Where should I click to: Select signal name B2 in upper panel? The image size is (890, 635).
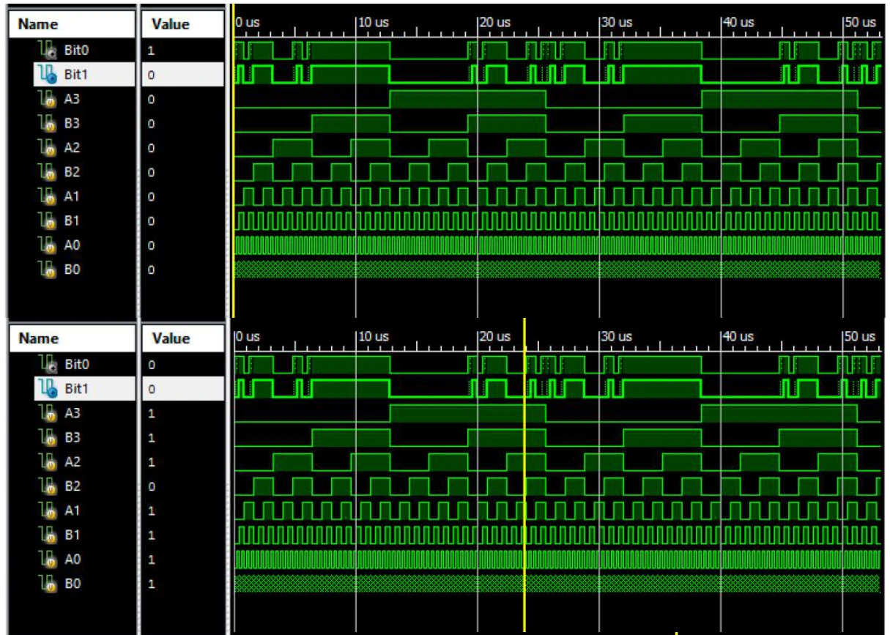coord(71,173)
